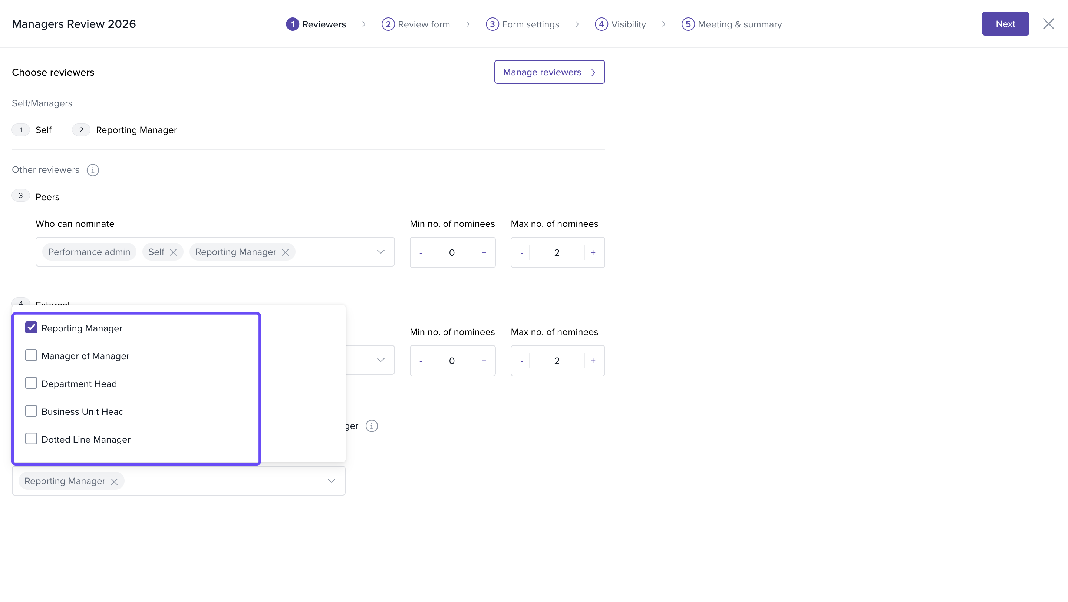Go to the Review form step
Screen dimensions: 1068x602
pyautogui.click(x=416, y=24)
